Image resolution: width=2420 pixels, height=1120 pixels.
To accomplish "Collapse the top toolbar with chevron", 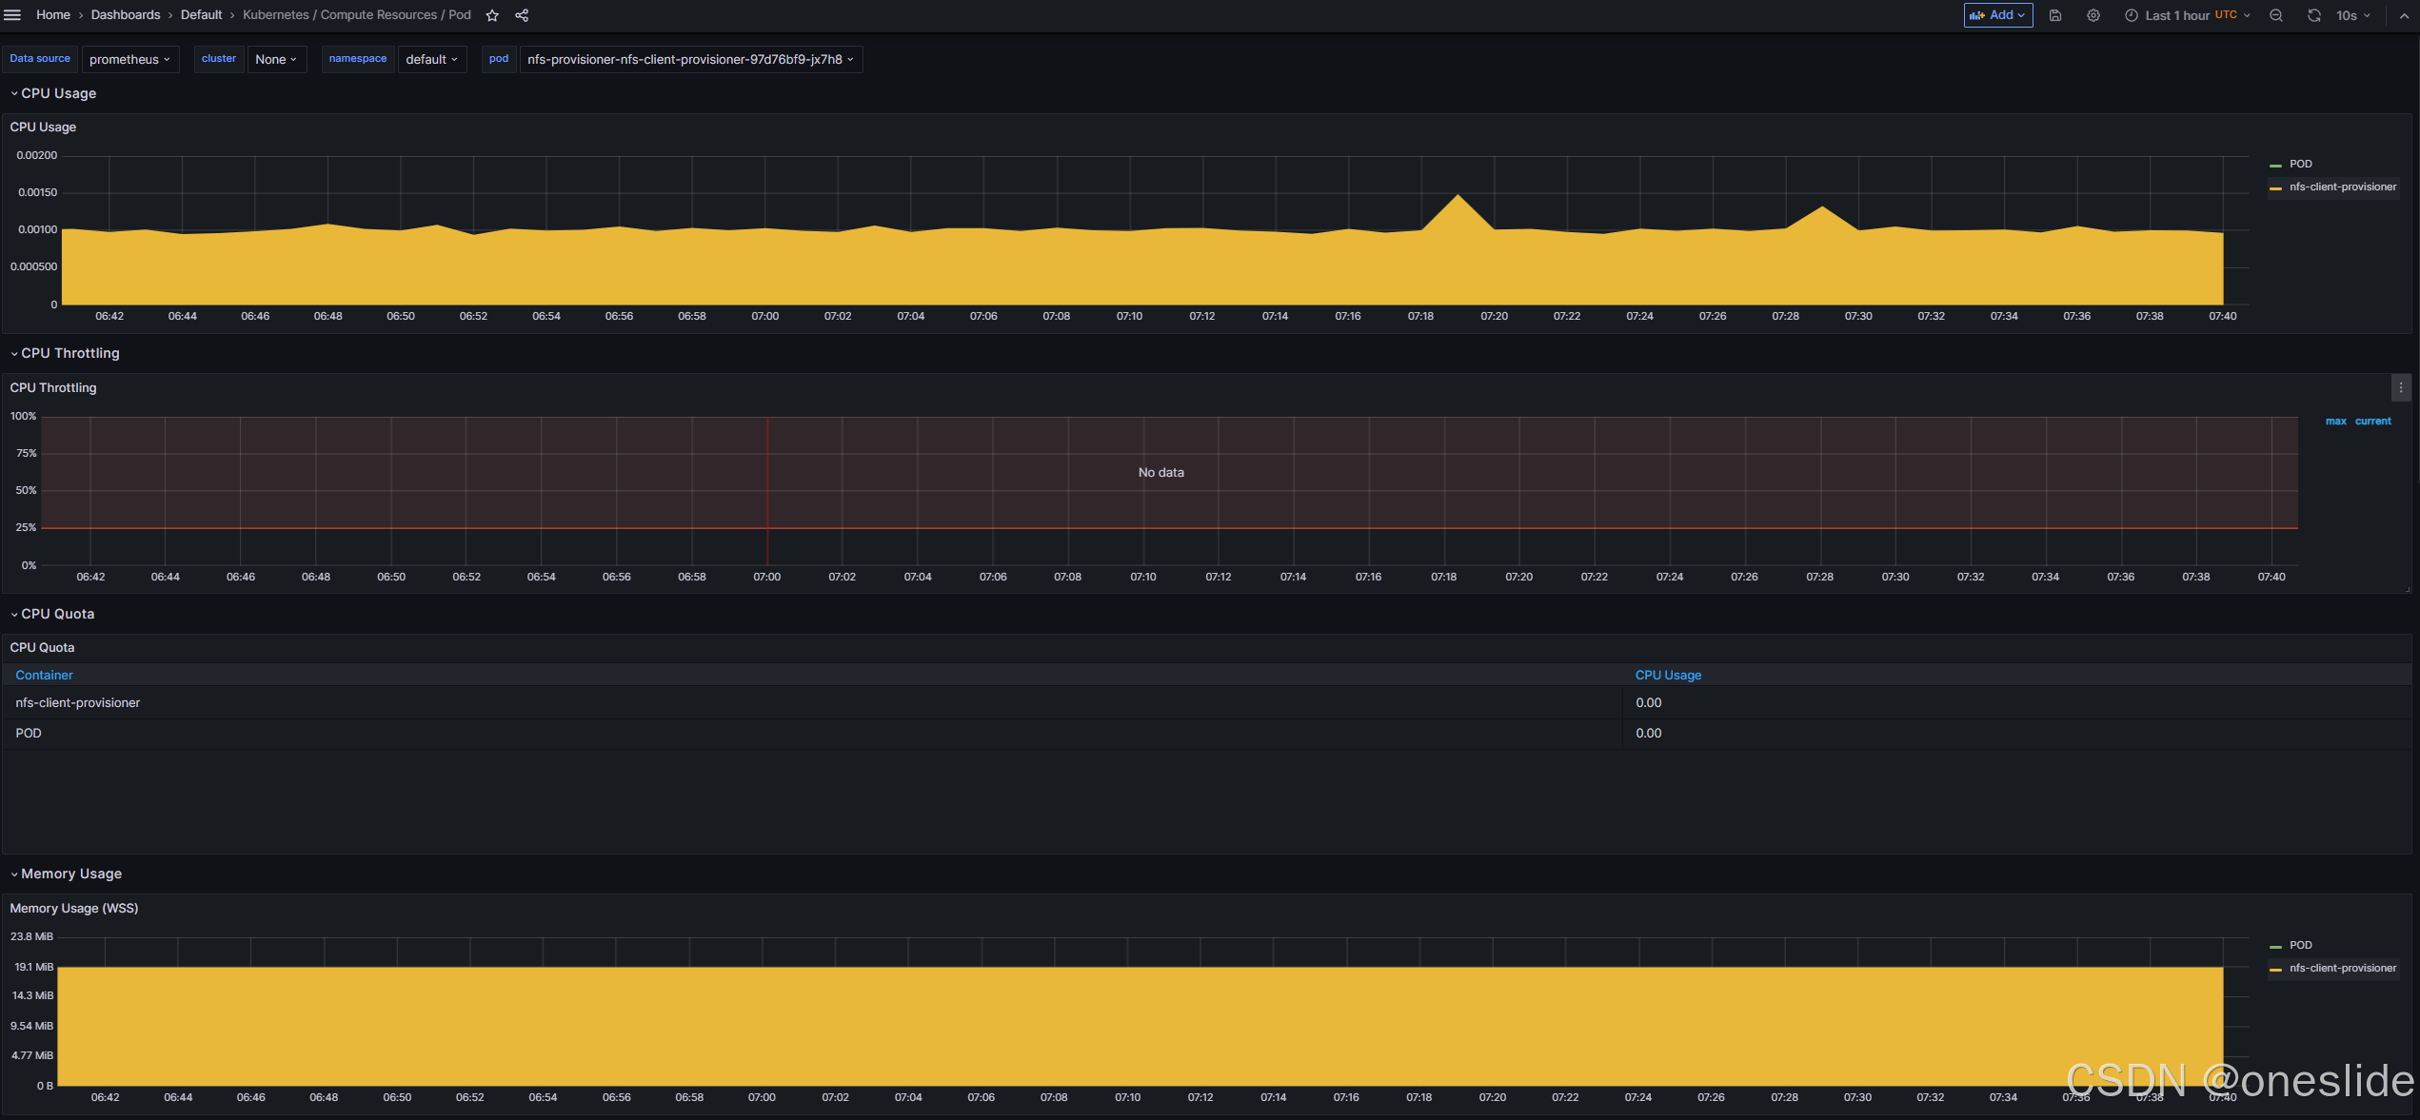I will [2403, 15].
